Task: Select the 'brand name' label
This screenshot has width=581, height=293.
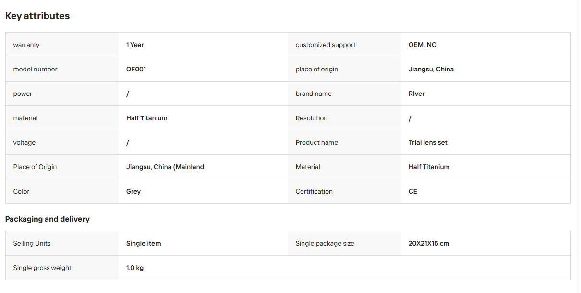Action: pyautogui.click(x=314, y=94)
